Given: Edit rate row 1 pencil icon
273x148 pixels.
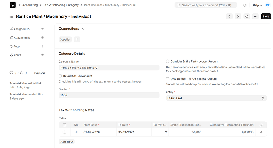Looking at the screenshot, I should 261,132.
